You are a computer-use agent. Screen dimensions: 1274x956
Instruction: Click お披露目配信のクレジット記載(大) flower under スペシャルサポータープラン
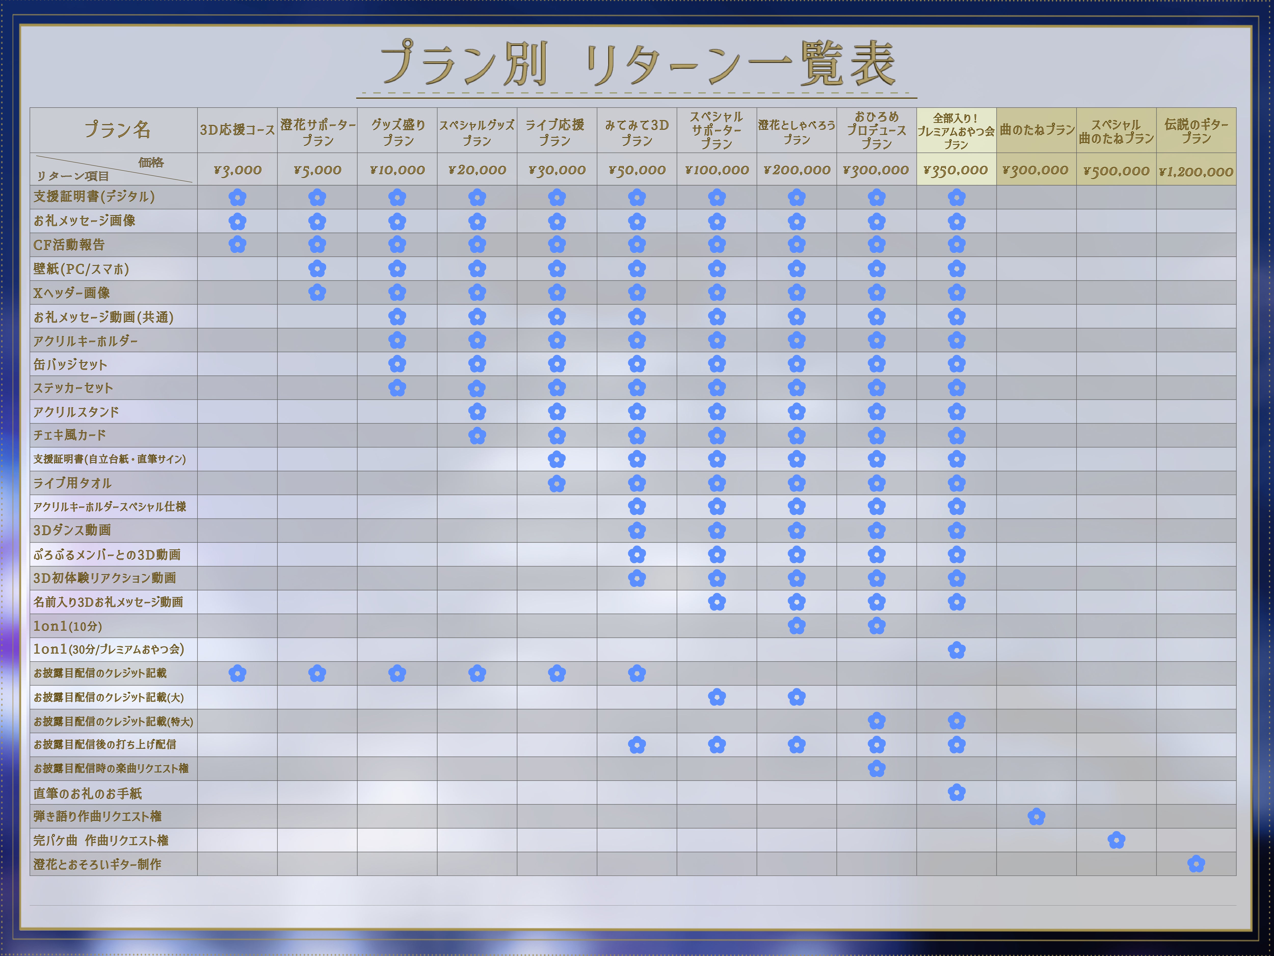717,697
